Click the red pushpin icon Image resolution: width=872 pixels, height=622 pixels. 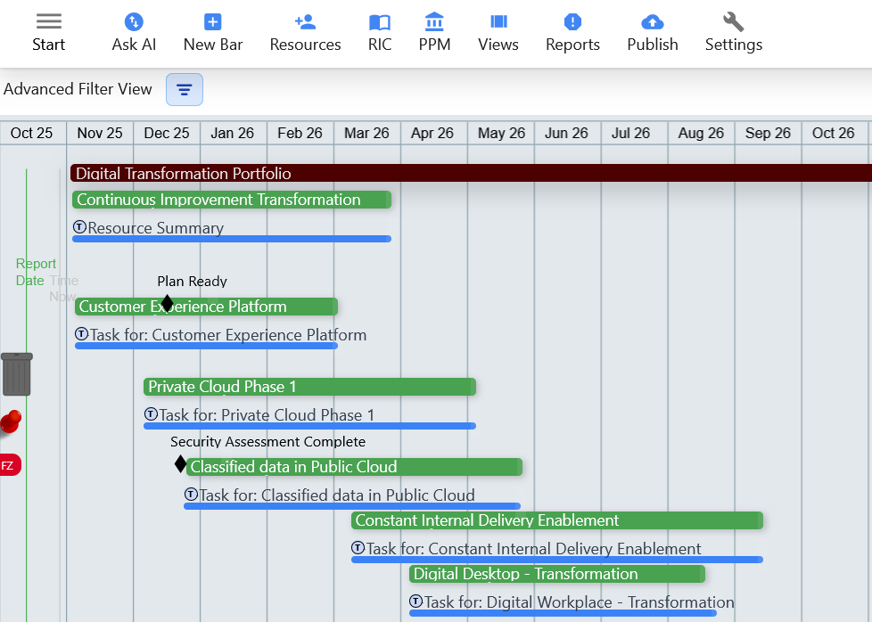[x=10, y=421]
